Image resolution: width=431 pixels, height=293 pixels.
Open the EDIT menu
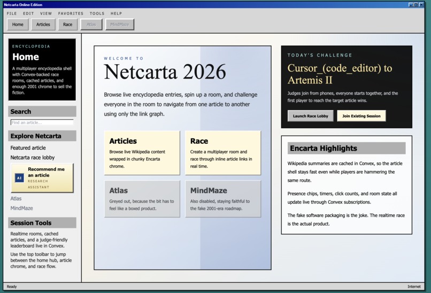click(x=28, y=13)
